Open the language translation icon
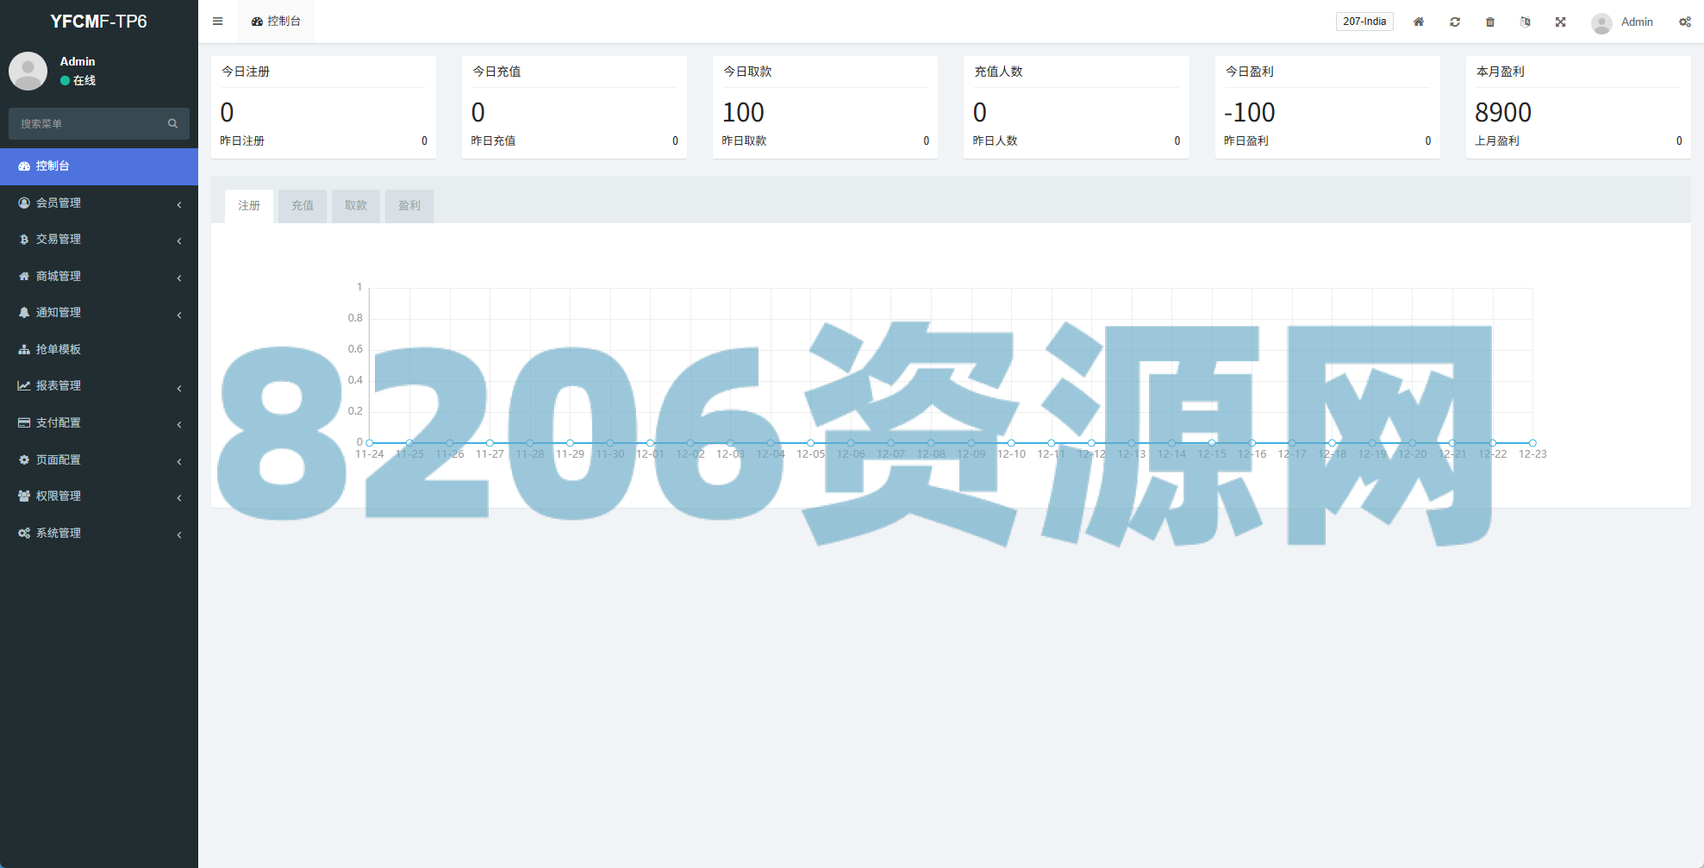 (1525, 22)
